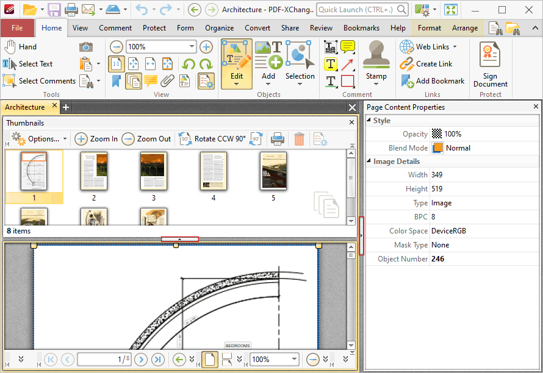The image size is (543, 373).
Task: Open the File menu
Action: click(x=17, y=28)
